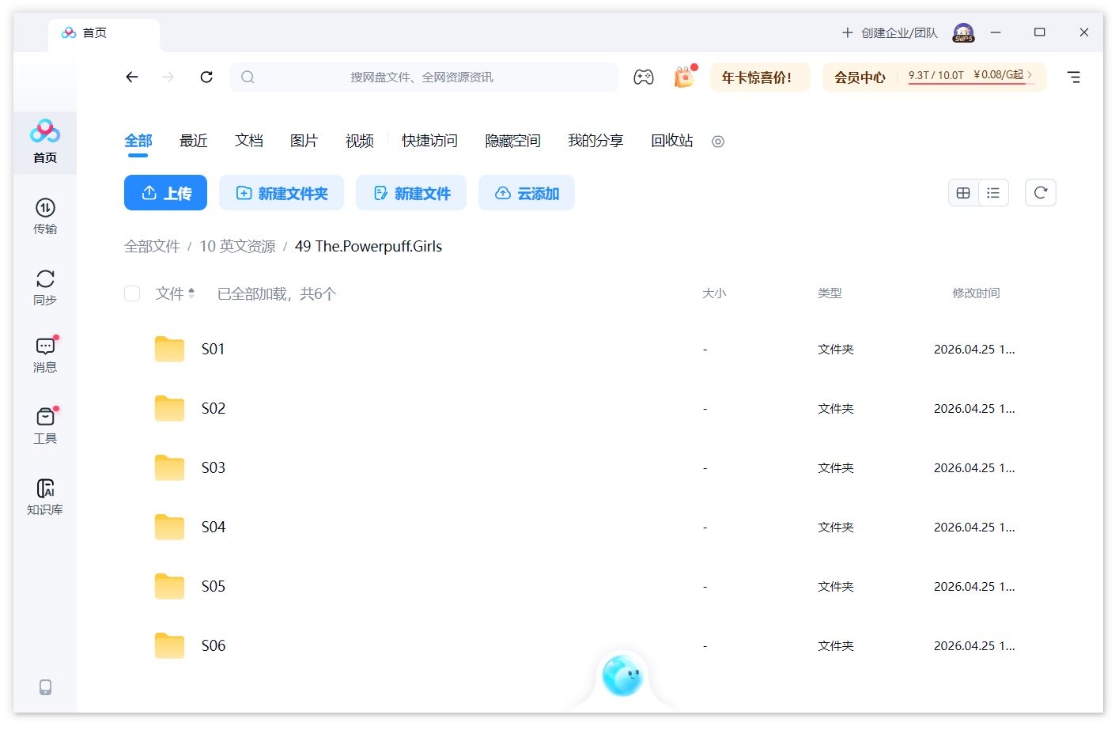Open the 传输 (Transfer) panel in sidebar
Screen dimensions: 1119x730
point(45,214)
